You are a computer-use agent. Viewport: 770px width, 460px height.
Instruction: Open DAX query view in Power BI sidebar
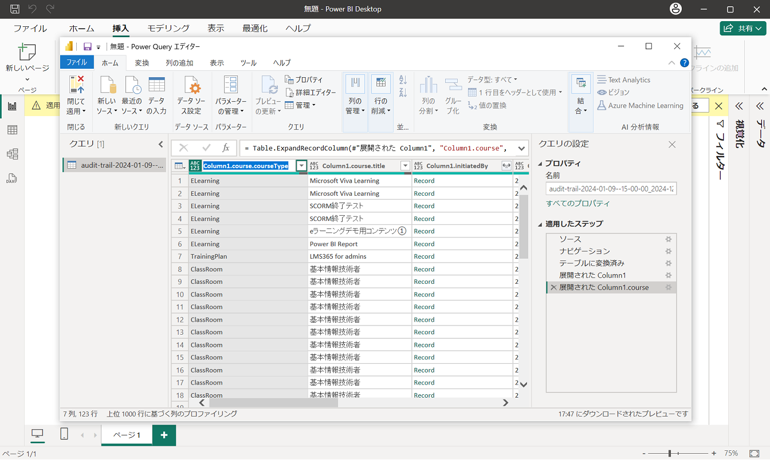[x=12, y=178]
